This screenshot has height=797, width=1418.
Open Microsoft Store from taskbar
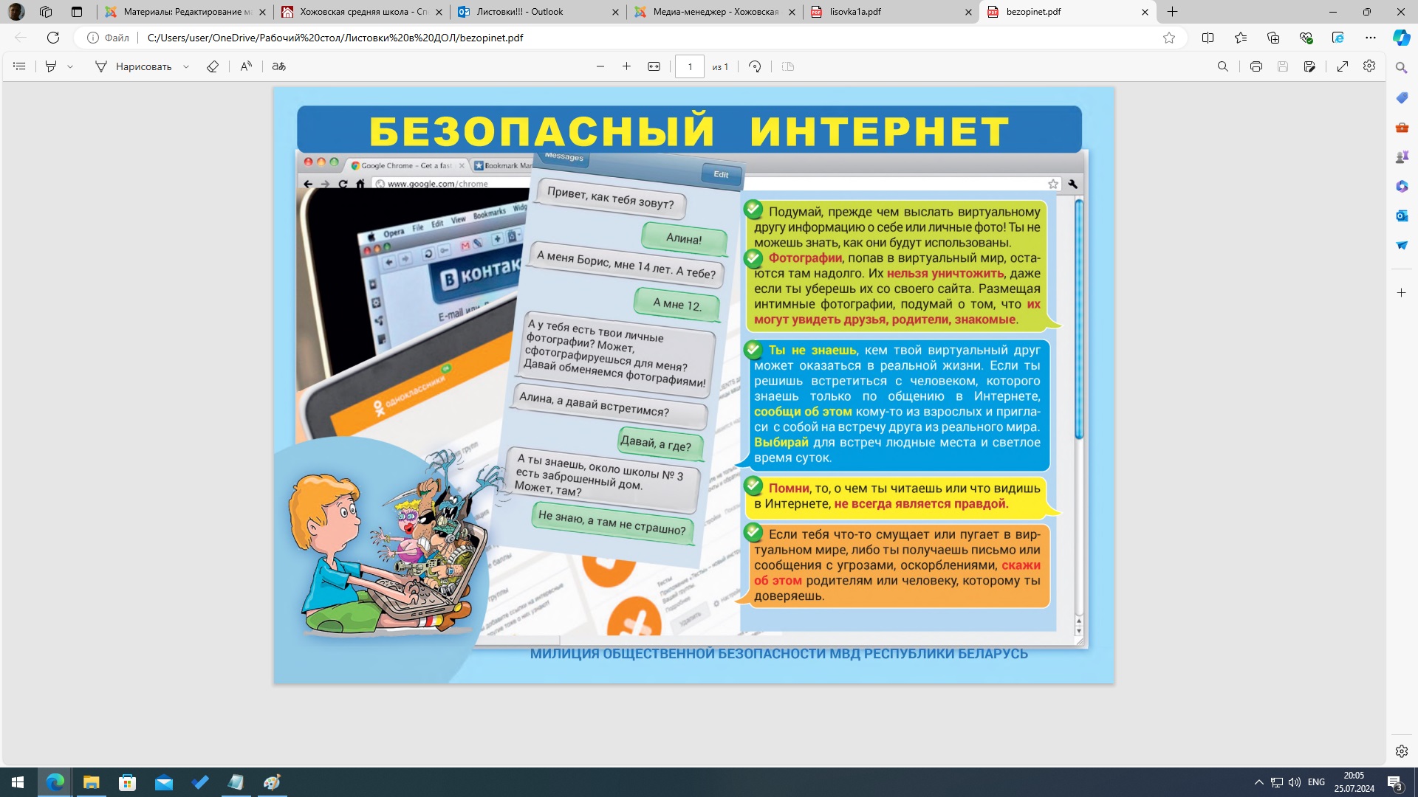[127, 782]
